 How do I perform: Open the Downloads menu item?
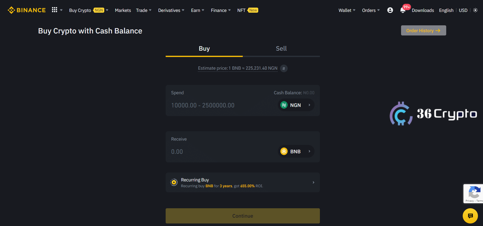423,10
